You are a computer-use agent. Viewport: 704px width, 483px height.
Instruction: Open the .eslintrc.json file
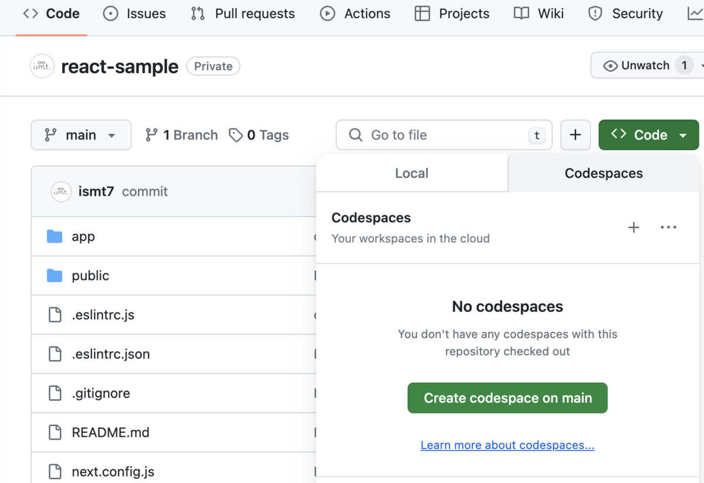tap(111, 354)
